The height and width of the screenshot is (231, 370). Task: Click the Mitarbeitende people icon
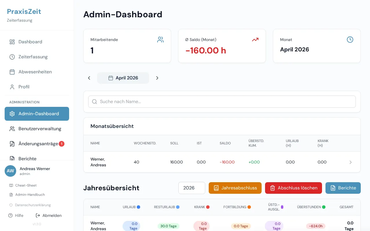click(x=160, y=40)
